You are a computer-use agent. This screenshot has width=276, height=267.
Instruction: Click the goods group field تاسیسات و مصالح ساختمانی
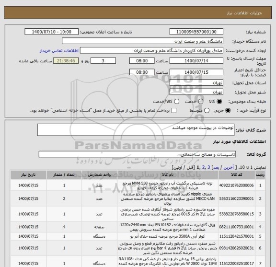[x=137, y=154]
